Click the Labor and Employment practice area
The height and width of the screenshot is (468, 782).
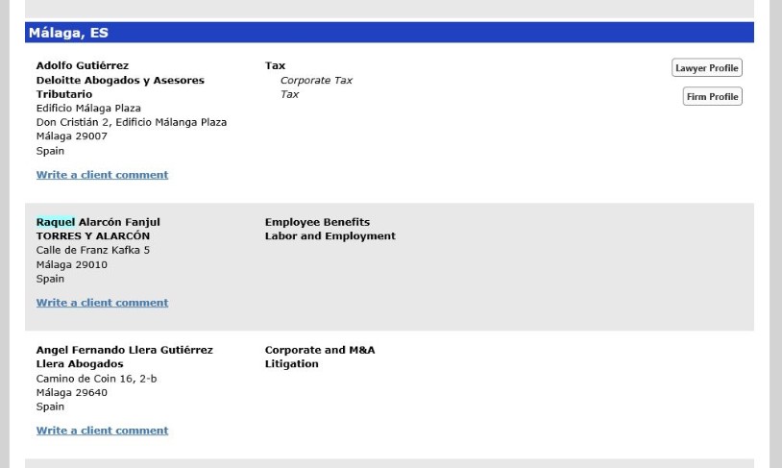(x=330, y=236)
